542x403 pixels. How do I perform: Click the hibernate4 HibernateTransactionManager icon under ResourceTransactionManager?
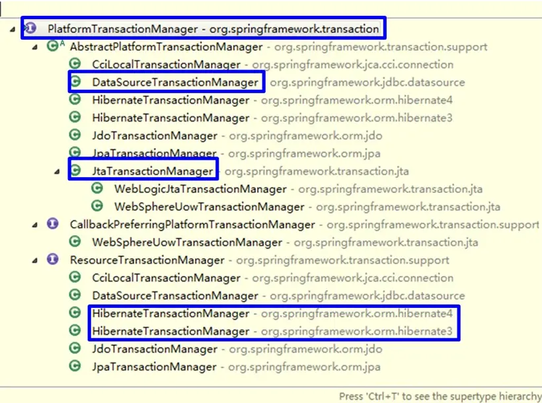click(75, 312)
